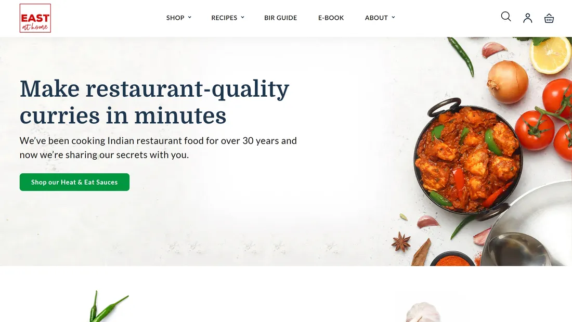Click the East at Home logo
572x322 pixels.
point(35,18)
